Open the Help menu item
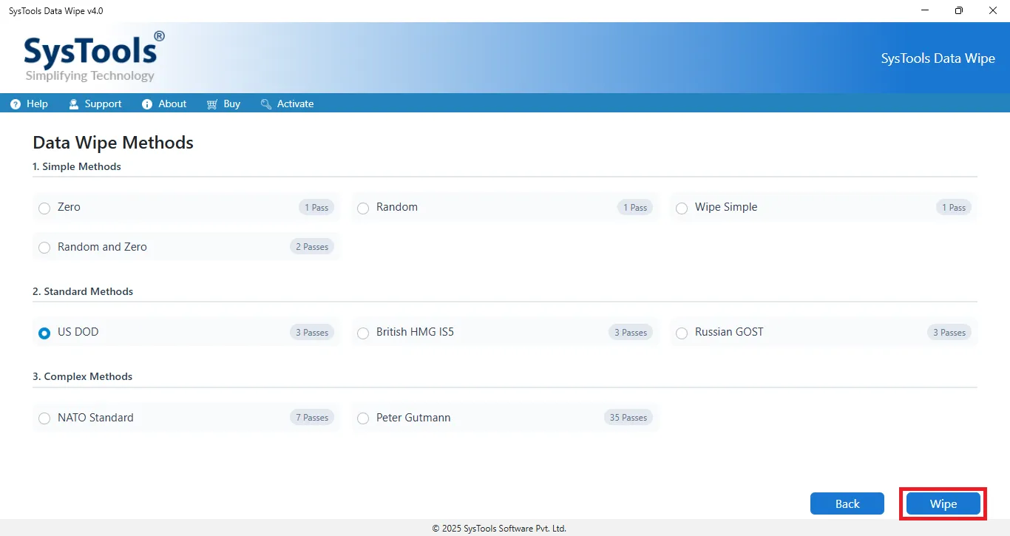The width and height of the screenshot is (1010, 536). tap(29, 104)
